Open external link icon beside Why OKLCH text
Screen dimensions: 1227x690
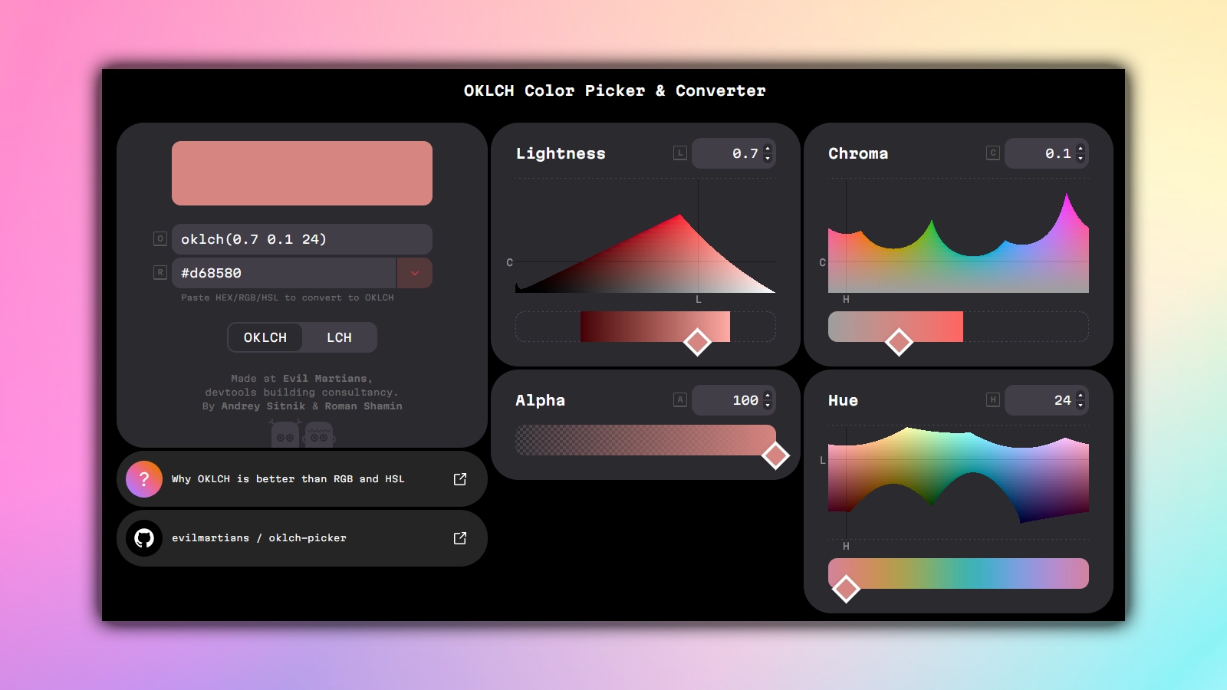pyautogui.click(x=460, y=479)
